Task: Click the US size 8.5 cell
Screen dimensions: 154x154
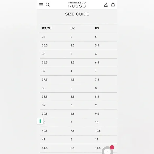Action: [x=97, y=97]
